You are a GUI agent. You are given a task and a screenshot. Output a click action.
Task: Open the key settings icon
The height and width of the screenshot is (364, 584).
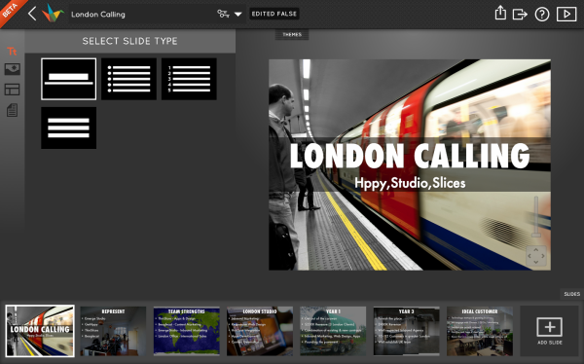[223, 14]
